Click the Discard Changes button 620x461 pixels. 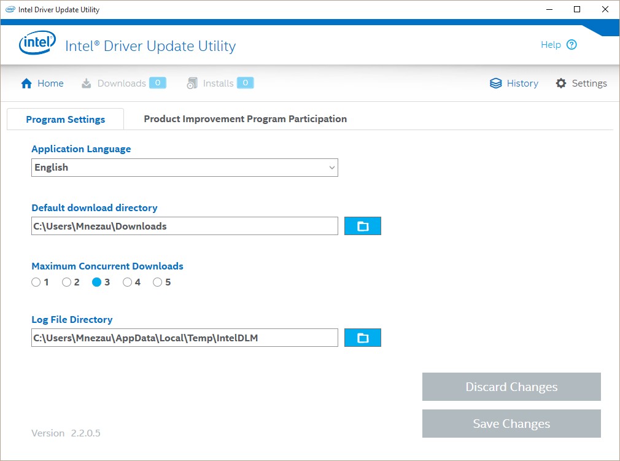pyautogui.click(x=511, y=387)
